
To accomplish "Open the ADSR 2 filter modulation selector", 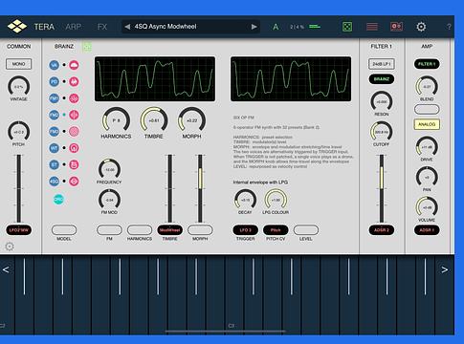I will click(382, 230).
